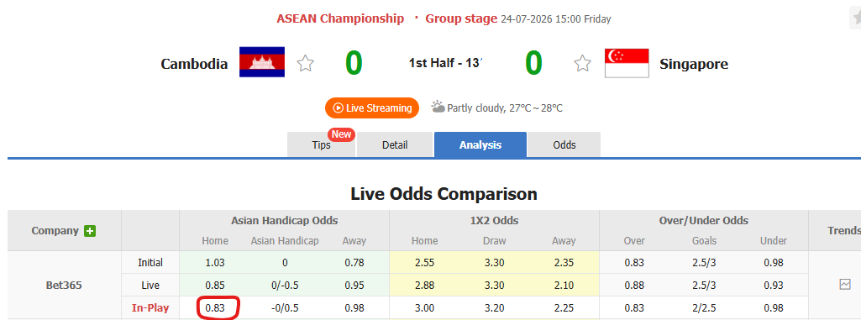Click the In-Play row label
Screen dimensions: 861x320
click(x=150, y=308)
